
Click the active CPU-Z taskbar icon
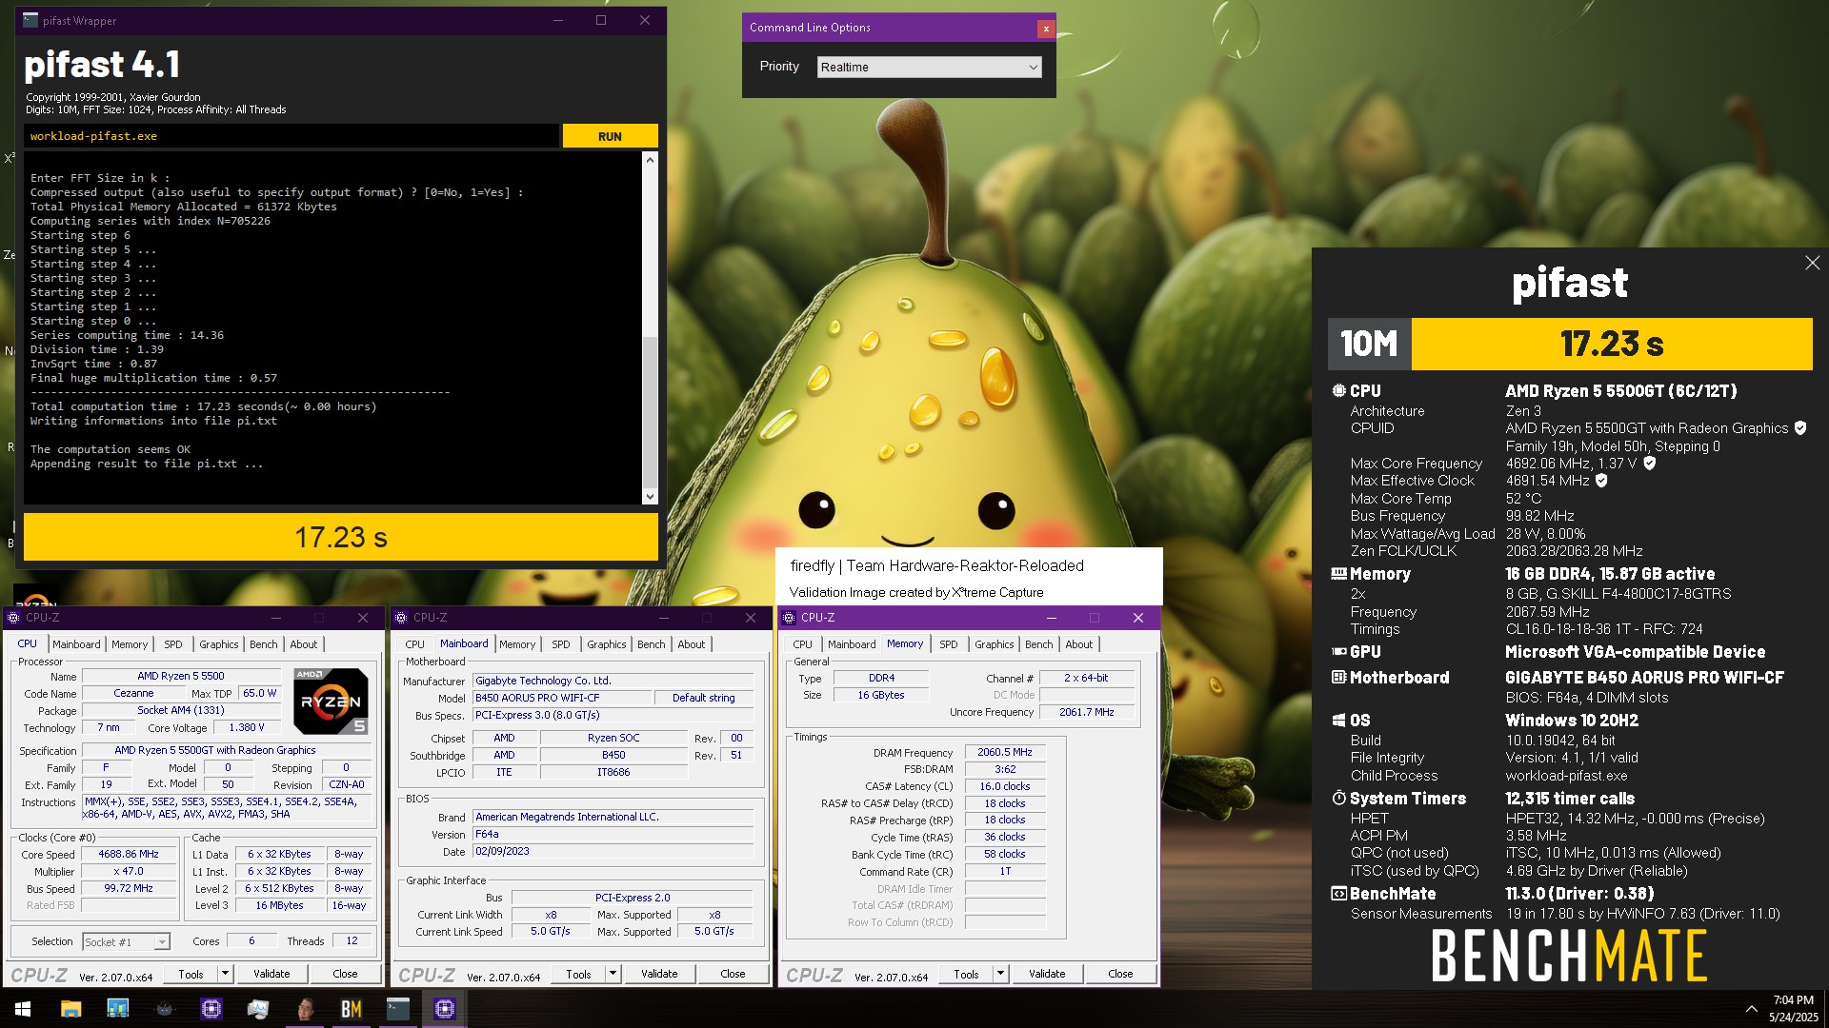pyautogui.click(x=445, y=1009)
